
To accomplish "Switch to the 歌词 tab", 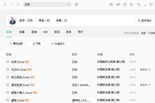I will coord(57,32).
